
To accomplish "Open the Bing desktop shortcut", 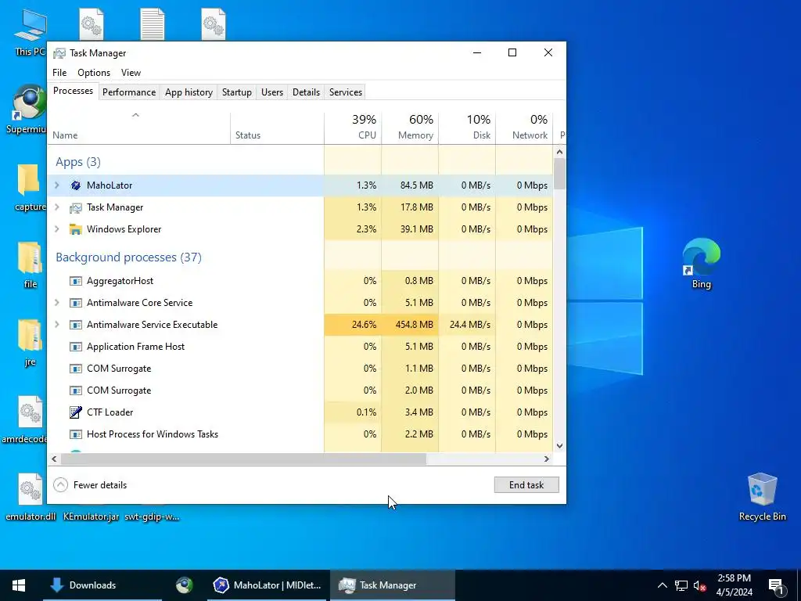I will [702, 263].
